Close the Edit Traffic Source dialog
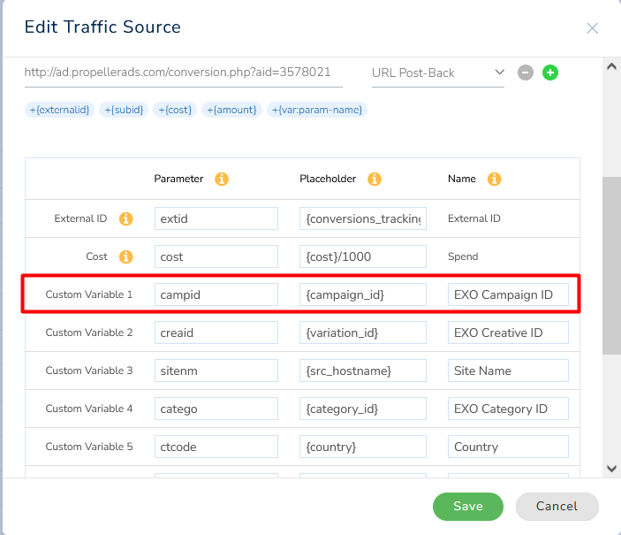 coord(592,28)
